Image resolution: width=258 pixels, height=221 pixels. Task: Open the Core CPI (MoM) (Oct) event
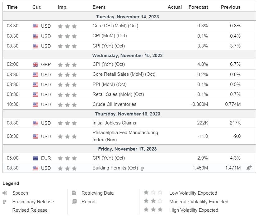(115, 26)
